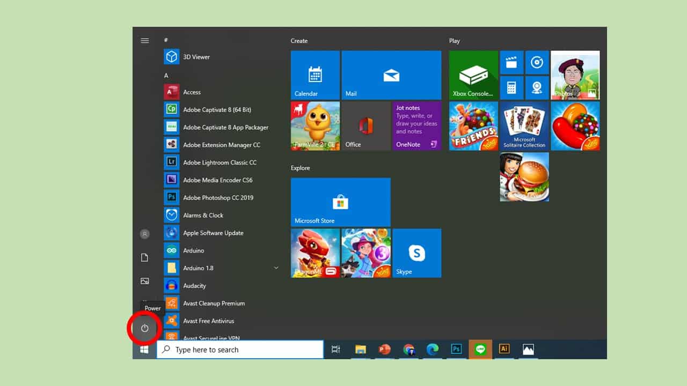Open Google Chrome from the taskbar
The width and height of the screenshot is (687, 386).
point(409,350)
